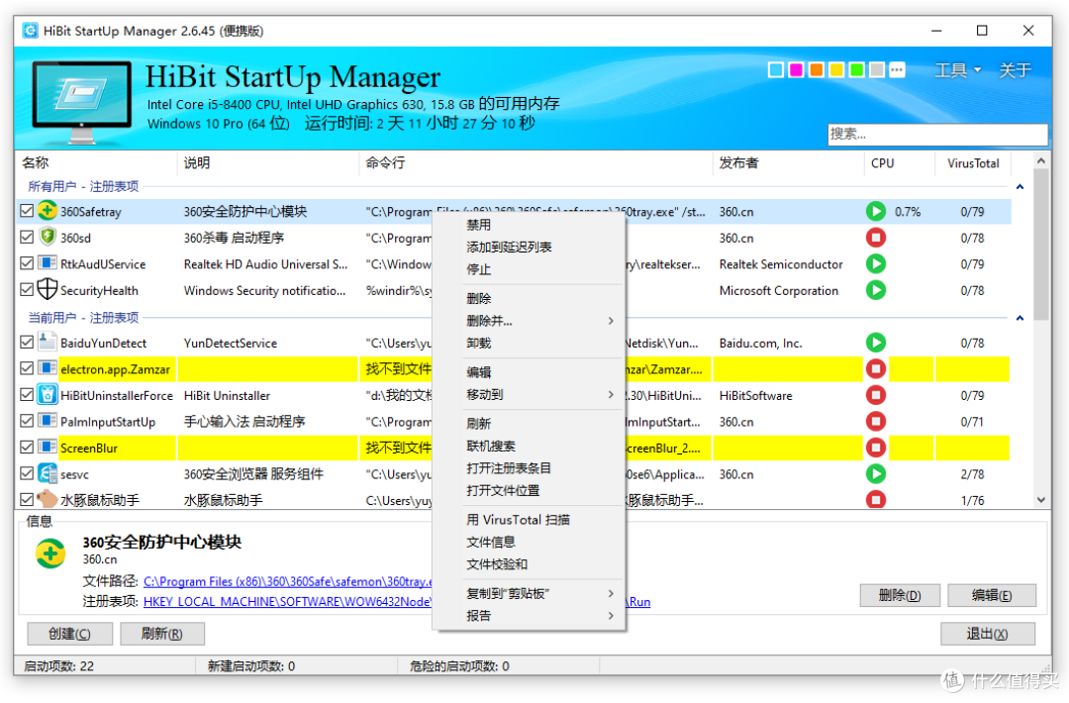
Task: Click the 360Safetray green plus icon
Action: pyautogui.click(x=48, y=211)
